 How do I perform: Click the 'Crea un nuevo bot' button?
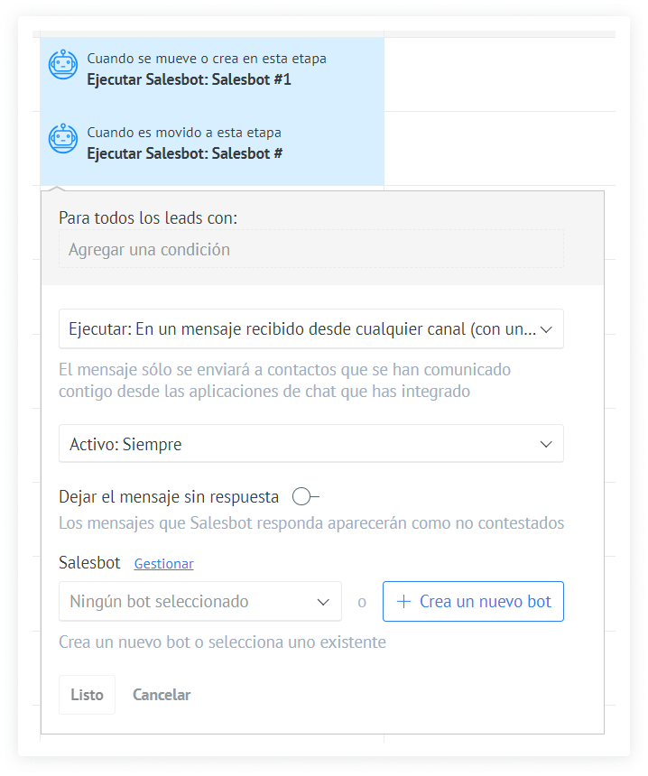pos(474,602)
